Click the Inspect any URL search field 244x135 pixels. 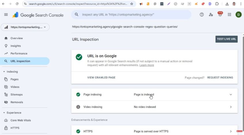click(x=131, y=15)
